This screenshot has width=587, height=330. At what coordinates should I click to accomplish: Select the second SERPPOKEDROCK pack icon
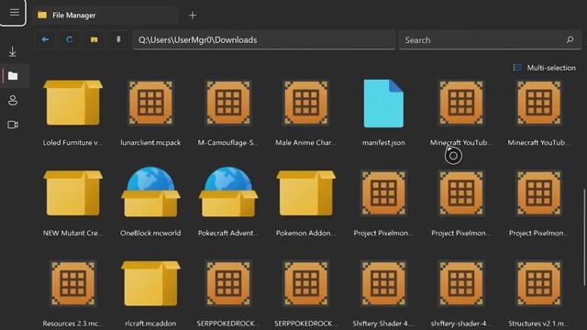(305, 283)
